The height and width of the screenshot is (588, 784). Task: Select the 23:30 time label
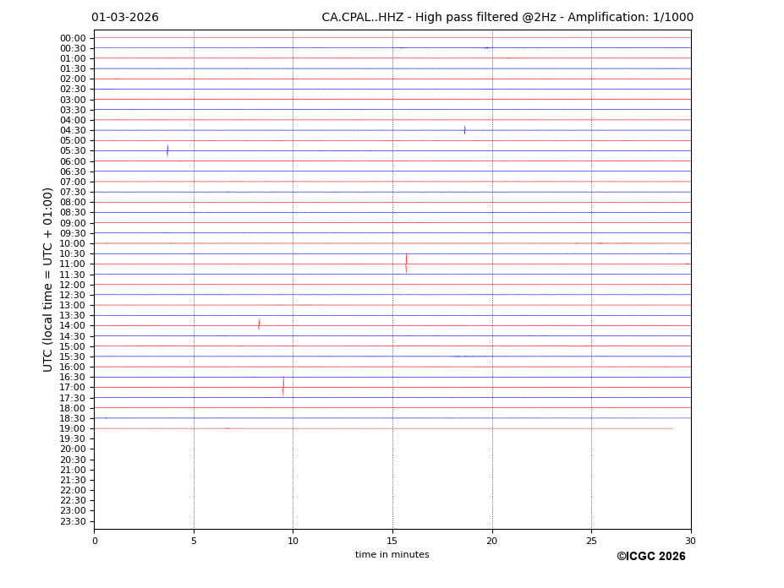click(73, 521)
